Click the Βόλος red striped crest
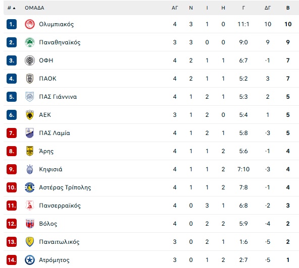The width and height of the screenshot is (299, 268). [x=30, y=224]
